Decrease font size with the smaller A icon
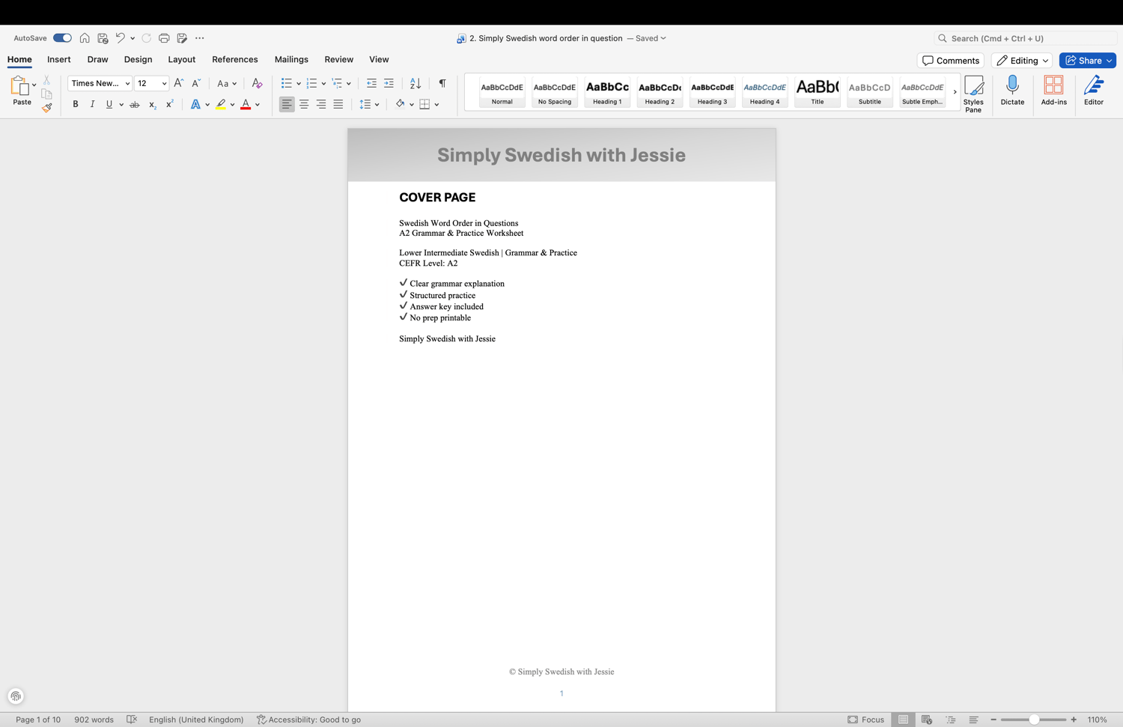1123x727 pixels. tap(195, 83)
